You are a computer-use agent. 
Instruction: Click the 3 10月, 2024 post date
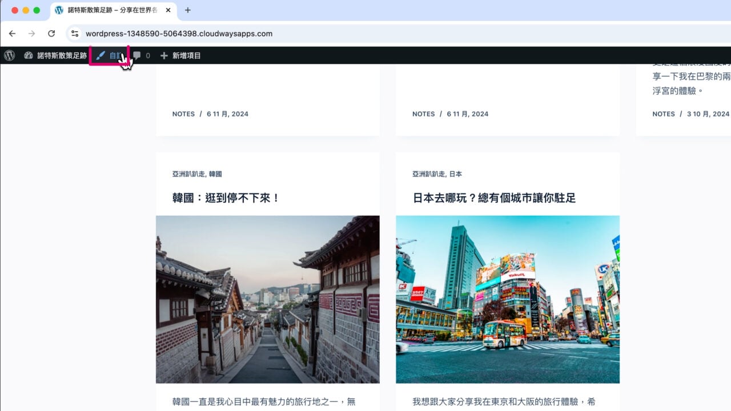click(708, 114)
